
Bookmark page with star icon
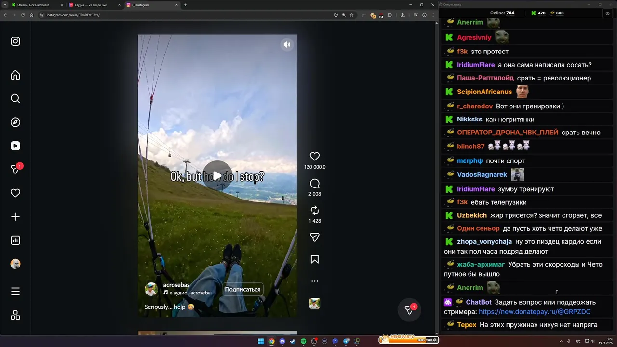coord(351,15)
